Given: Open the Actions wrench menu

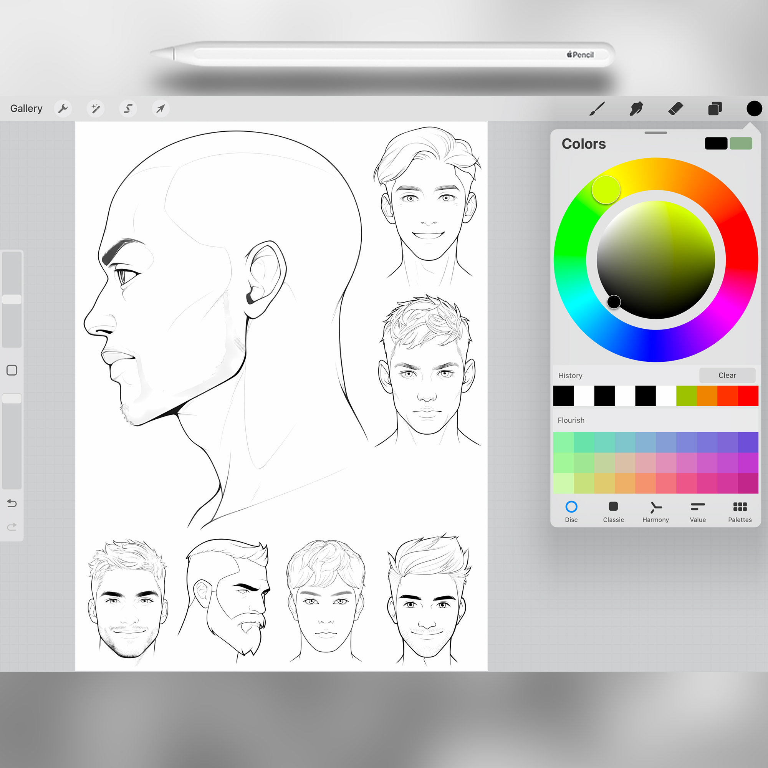Looking at the screenshot, I should (63, 109).
